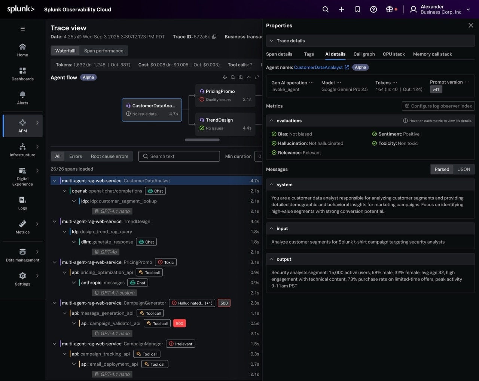This screenshot has width=479, height=381.
Task: Click the gift box what's new icon
Action: click(390, 9)
